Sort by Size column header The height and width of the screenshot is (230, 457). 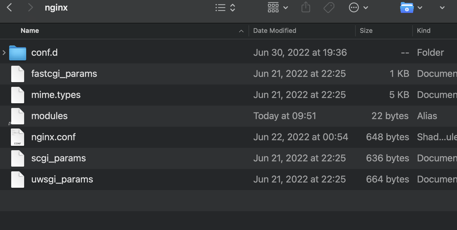[366, 31]
